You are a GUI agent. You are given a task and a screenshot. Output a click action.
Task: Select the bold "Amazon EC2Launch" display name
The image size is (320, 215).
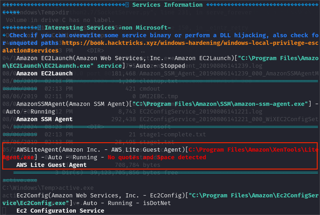[45, 73]
